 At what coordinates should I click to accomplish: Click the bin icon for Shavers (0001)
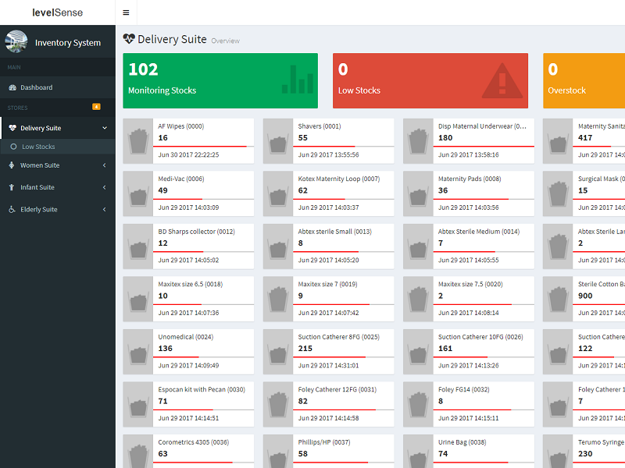point(278,141)
